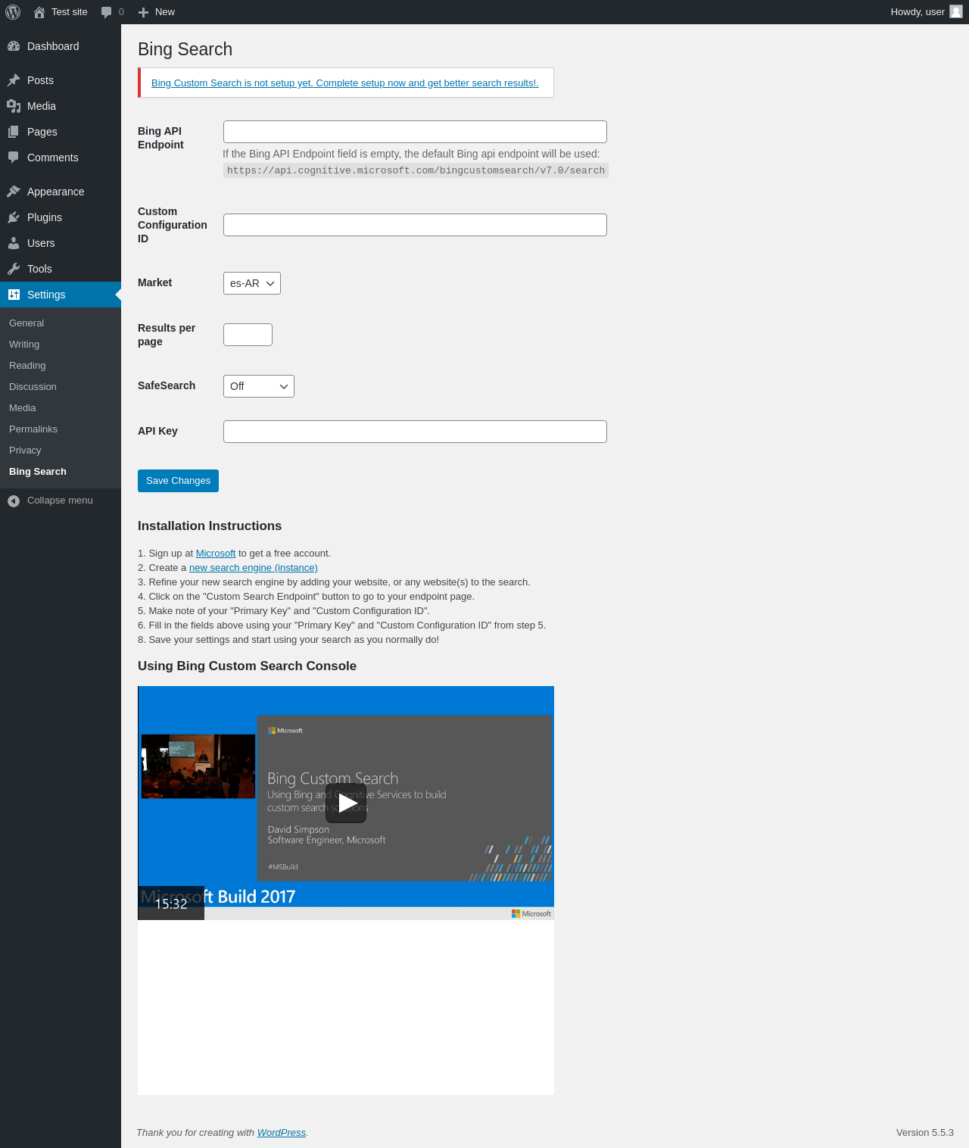Click the Users person icon
The image size is (969, 1148).
pyautogui.click(x=14, y=243)
